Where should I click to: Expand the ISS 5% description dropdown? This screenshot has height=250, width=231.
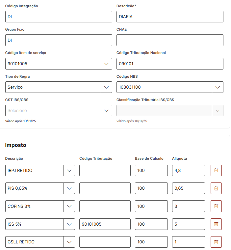(x=69, y=224)
